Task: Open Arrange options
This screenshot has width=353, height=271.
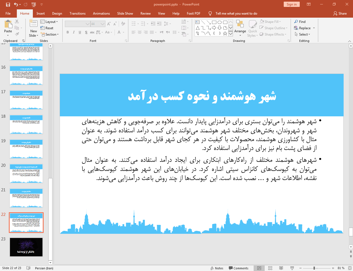Action: pos(240,28)
